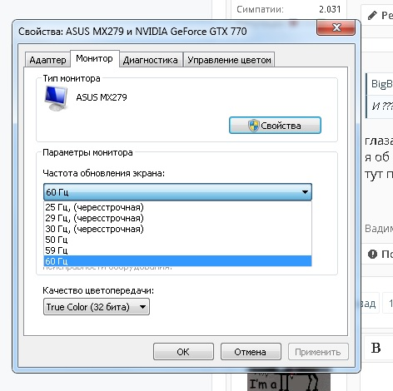The width and height of the screenshot is (393, 391).
Task: Open the Управление цветом tab
Action: (229, 60)
